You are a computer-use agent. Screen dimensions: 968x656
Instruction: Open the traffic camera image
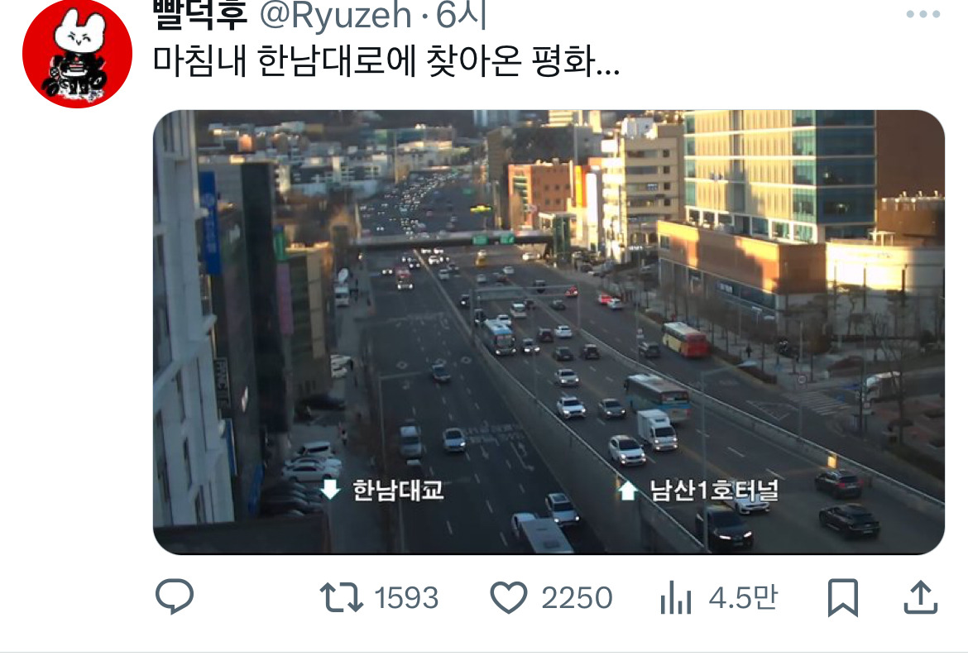549,332
